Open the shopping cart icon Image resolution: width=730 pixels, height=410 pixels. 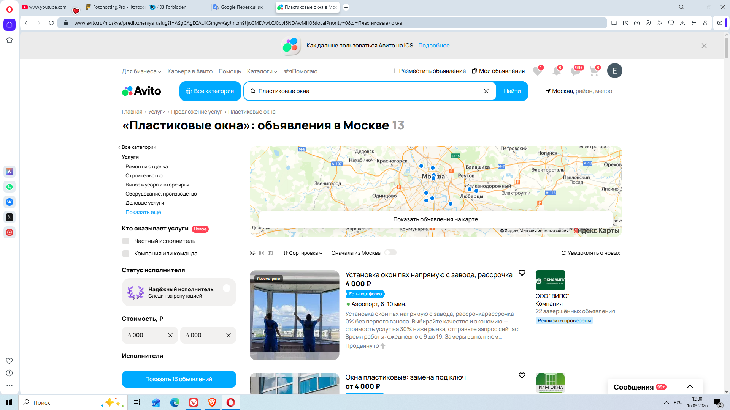point(594,71)
